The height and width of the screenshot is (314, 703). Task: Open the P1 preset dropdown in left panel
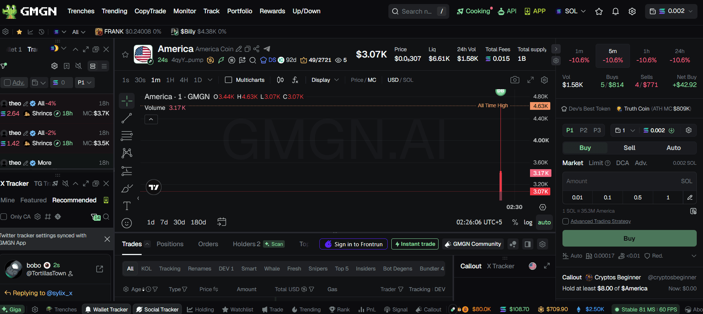pos(85,83)
